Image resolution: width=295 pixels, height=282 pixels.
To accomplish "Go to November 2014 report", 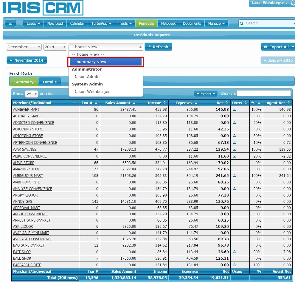I will click(27, 60).
